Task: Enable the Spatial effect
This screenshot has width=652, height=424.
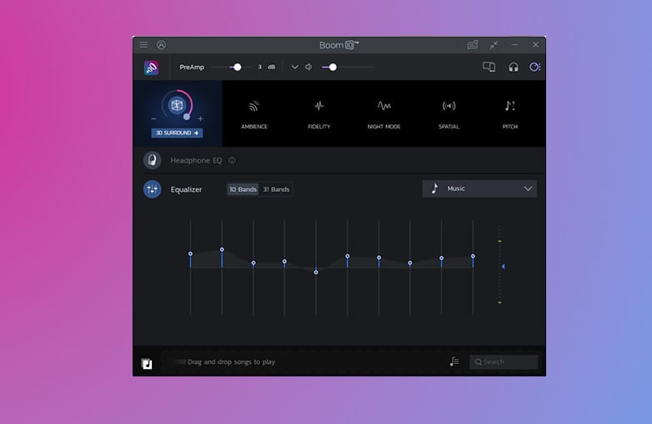Action: pos(449,114)
